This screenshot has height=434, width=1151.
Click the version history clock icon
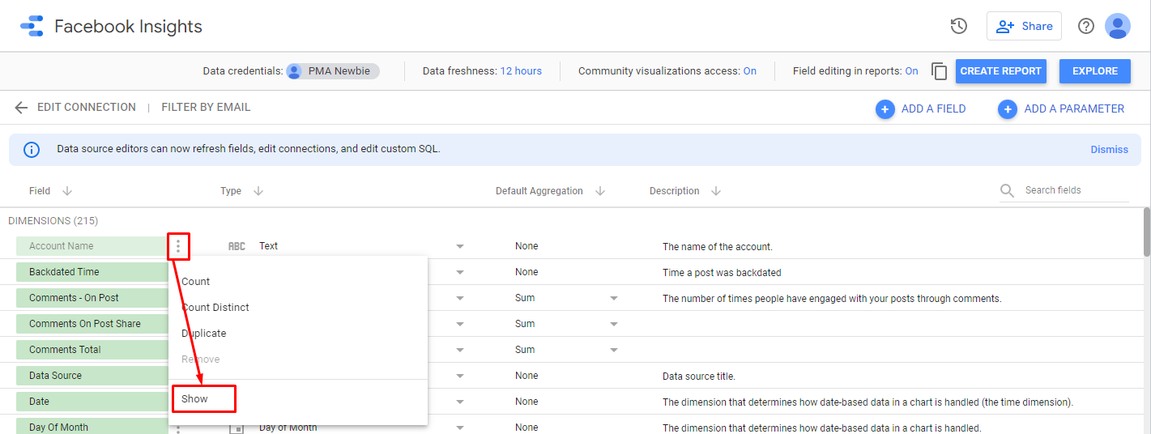(x=959, y=26)
